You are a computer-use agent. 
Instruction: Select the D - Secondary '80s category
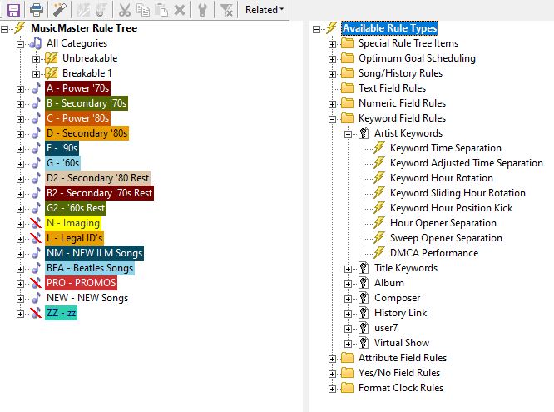pos(87,133)
